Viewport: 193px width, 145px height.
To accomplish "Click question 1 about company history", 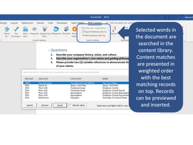I will [x=86, y=55].
